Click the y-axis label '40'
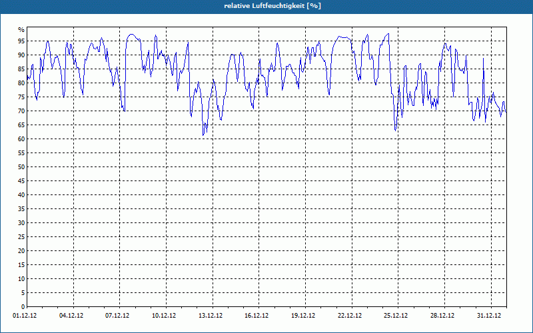Viewport: 533px width, 333px height. point(21,195)
